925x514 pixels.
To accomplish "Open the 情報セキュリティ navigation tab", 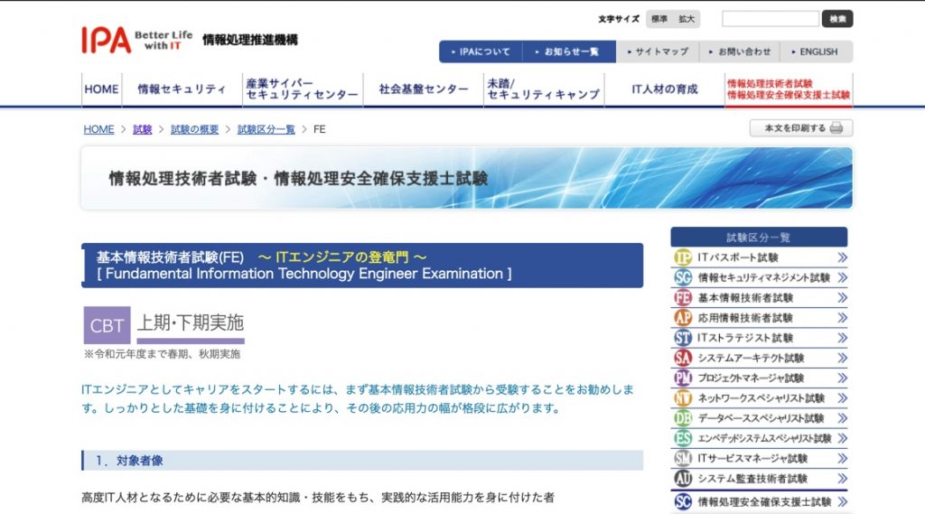I will click(182, 89).
